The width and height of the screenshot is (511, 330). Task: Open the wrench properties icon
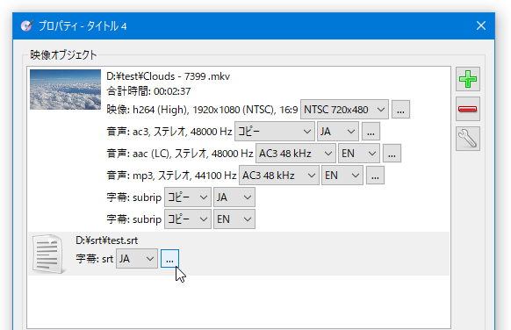(x=468, y=139)
